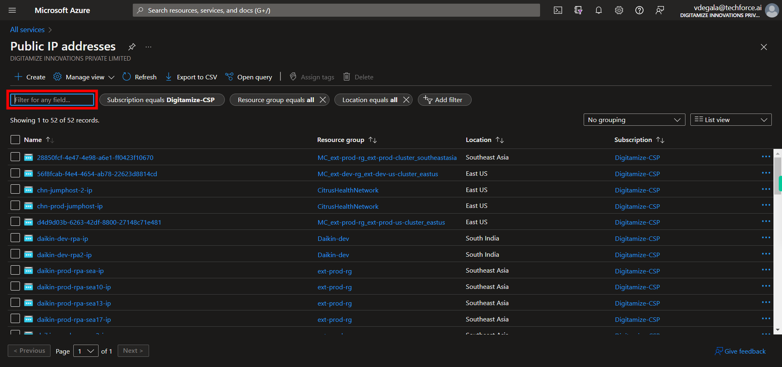Open the chn-jumphost-2-ip resource link
The width and height of the screenshot is (782, 367).
tap(65, 190)
